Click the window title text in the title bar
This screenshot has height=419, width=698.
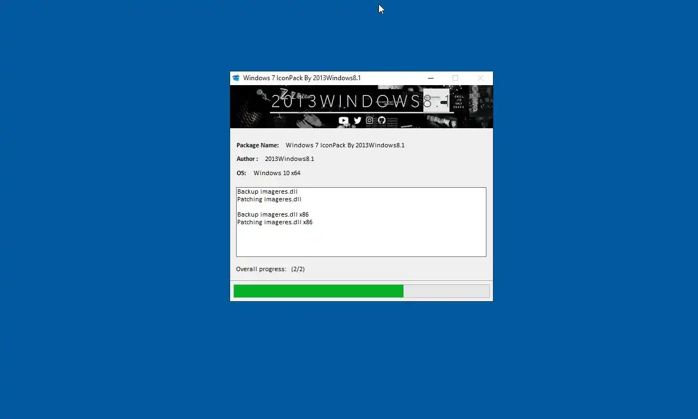click(x=302, y=78)
